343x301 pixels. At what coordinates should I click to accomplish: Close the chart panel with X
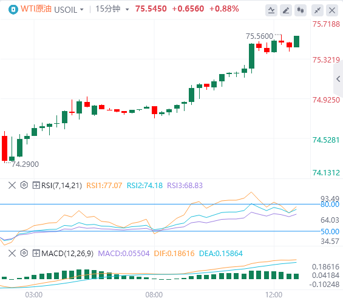tap(332, 10)
